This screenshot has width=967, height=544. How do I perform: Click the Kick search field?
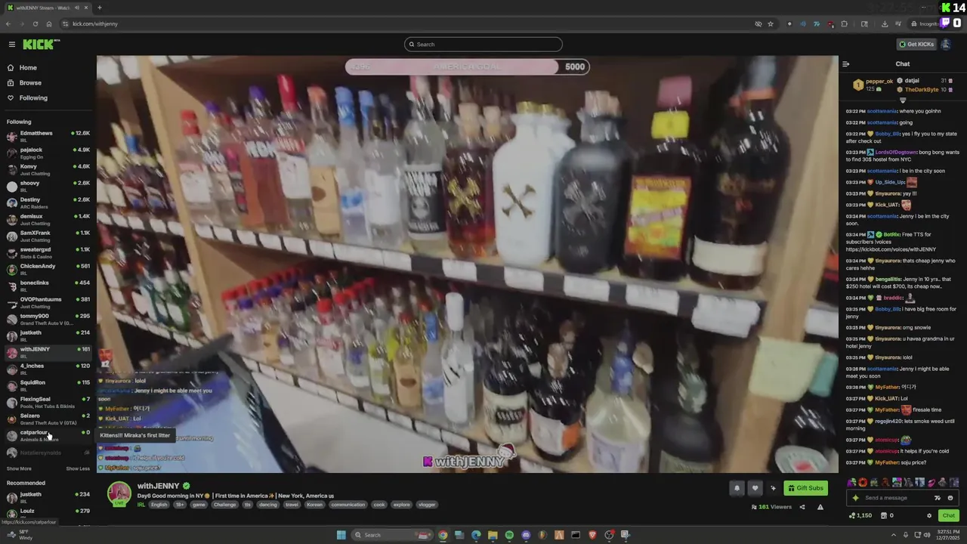tap(483, 45)
